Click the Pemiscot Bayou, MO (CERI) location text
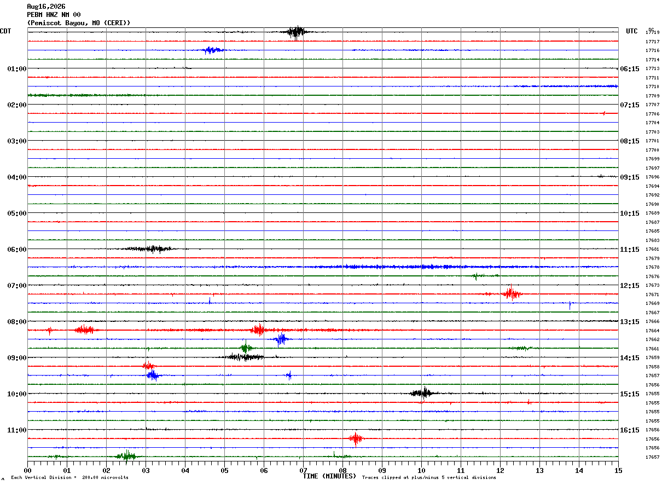Viewport: 662px width, 485px height. [79, 23]
